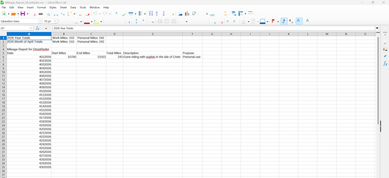Image resolution: width=389 pixels, height=178 pixels.
Task: Undo the last action
Action: point(96,14)
